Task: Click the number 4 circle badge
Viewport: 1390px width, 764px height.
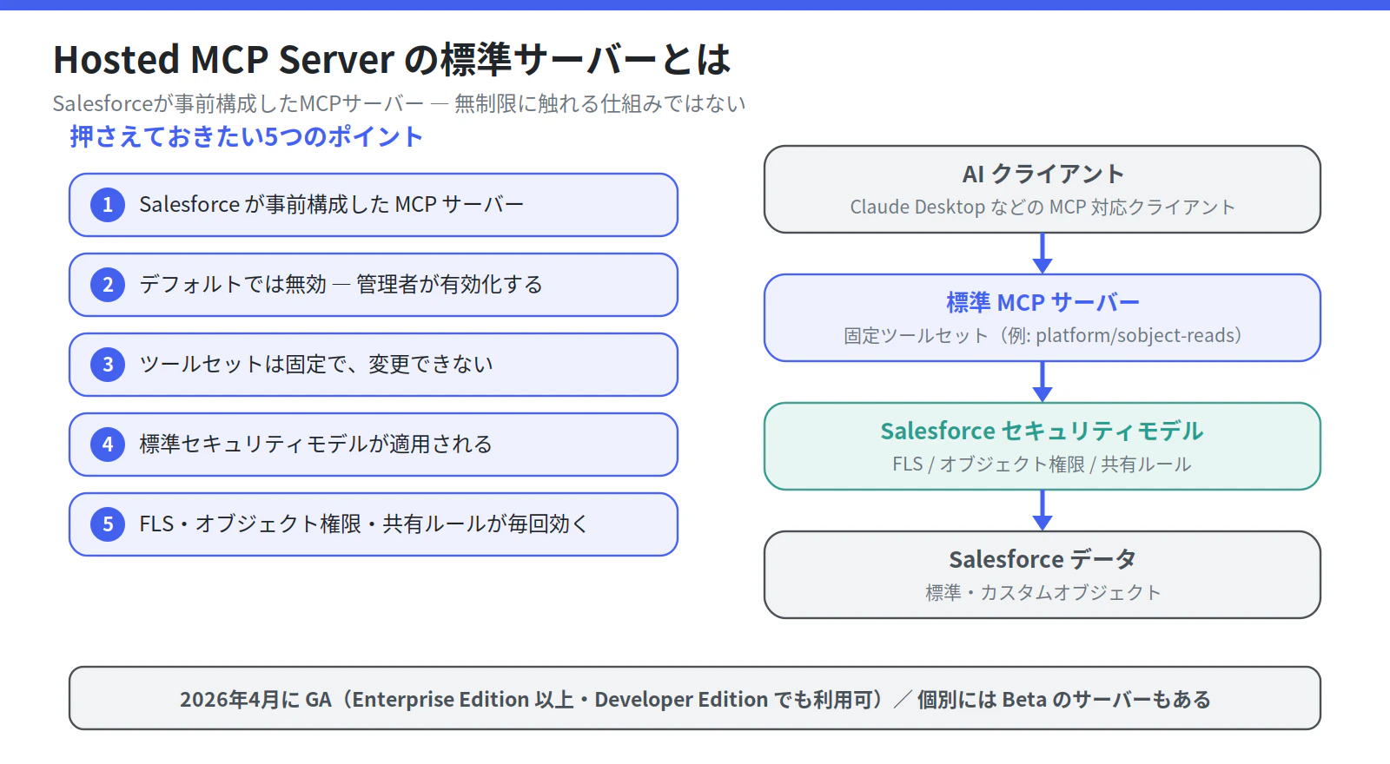Action: click(x=108, y=445)
